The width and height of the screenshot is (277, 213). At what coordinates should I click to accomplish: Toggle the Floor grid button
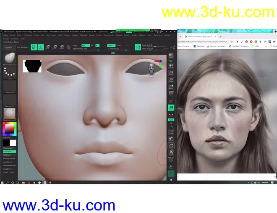click(x=171, y=100)
